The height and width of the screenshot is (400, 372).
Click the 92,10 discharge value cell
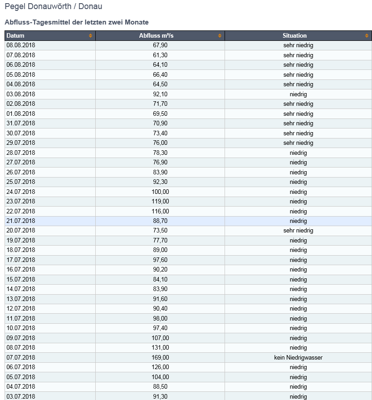point(160,94)
